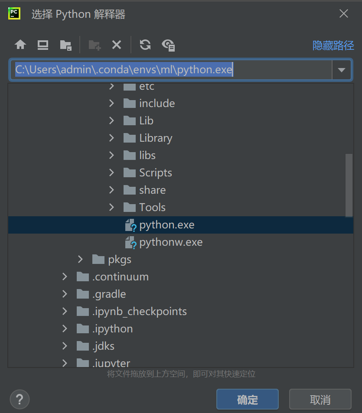
Task: Expand the etc folder
Action: (x=111, y=86)
